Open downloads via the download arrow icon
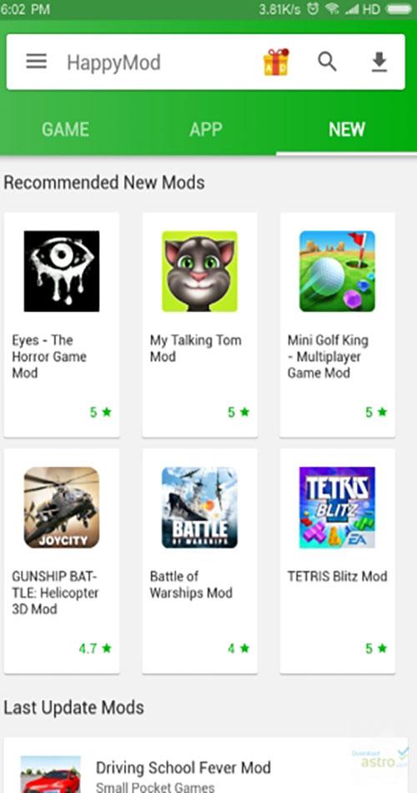The image size is (417, 793). [379, 62]
